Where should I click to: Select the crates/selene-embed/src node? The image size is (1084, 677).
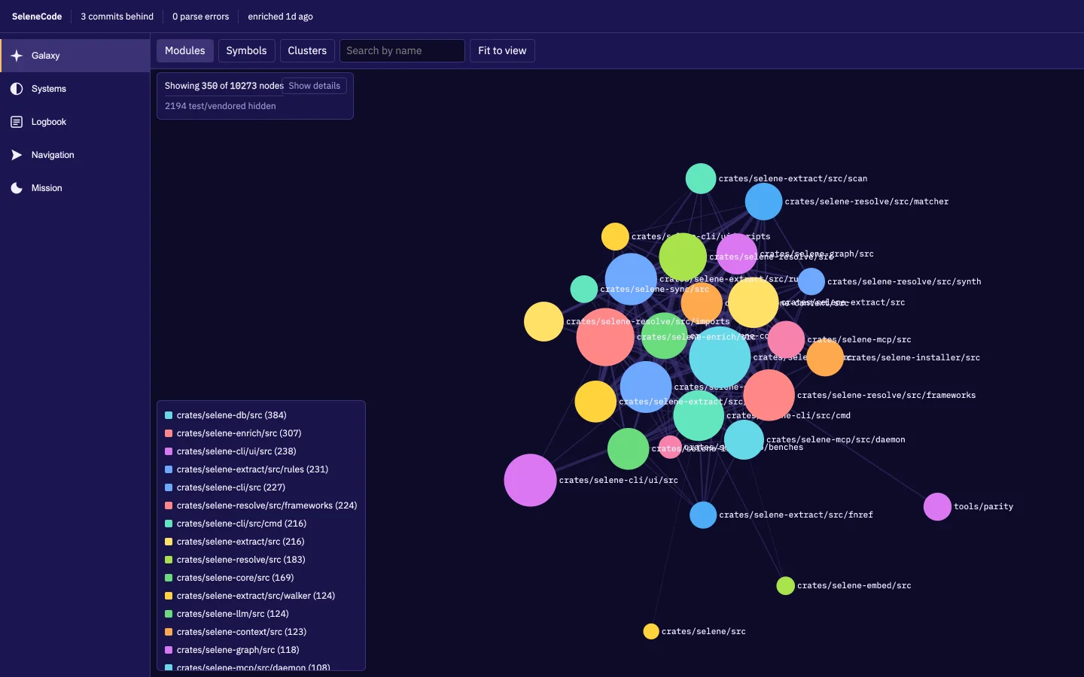(785, 585)
